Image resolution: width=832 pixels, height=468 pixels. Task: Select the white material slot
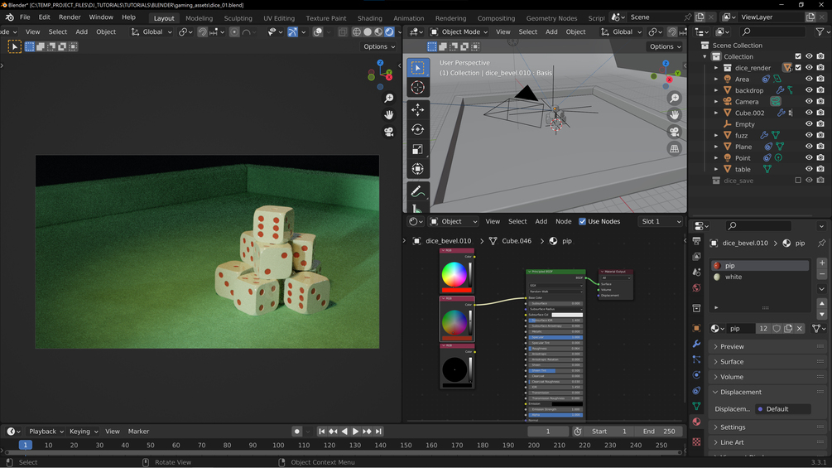[x=733, y=277]
